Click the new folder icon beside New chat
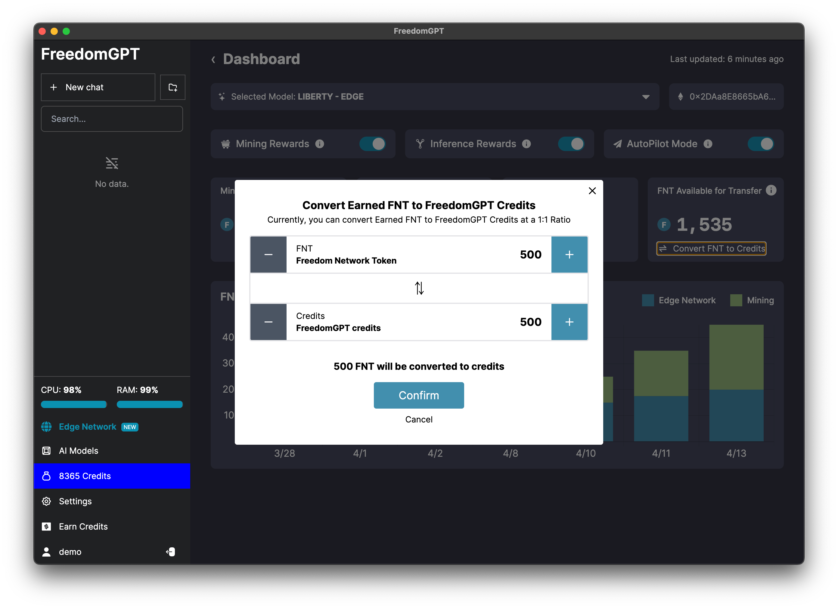The height and width of the screenshot is (609, 838). pos(172,87)
